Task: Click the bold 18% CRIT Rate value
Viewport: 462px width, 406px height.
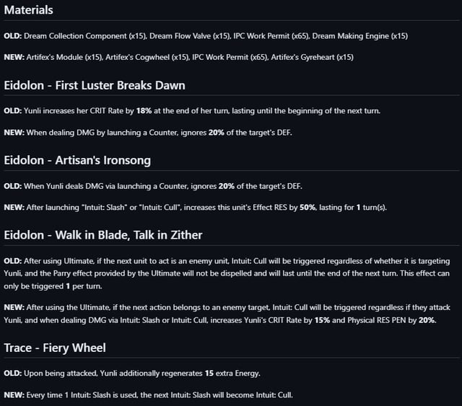Action: (144, 111)
